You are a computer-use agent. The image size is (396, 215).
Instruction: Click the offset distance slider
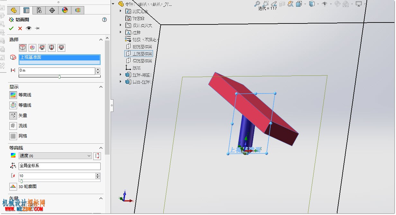59,76
